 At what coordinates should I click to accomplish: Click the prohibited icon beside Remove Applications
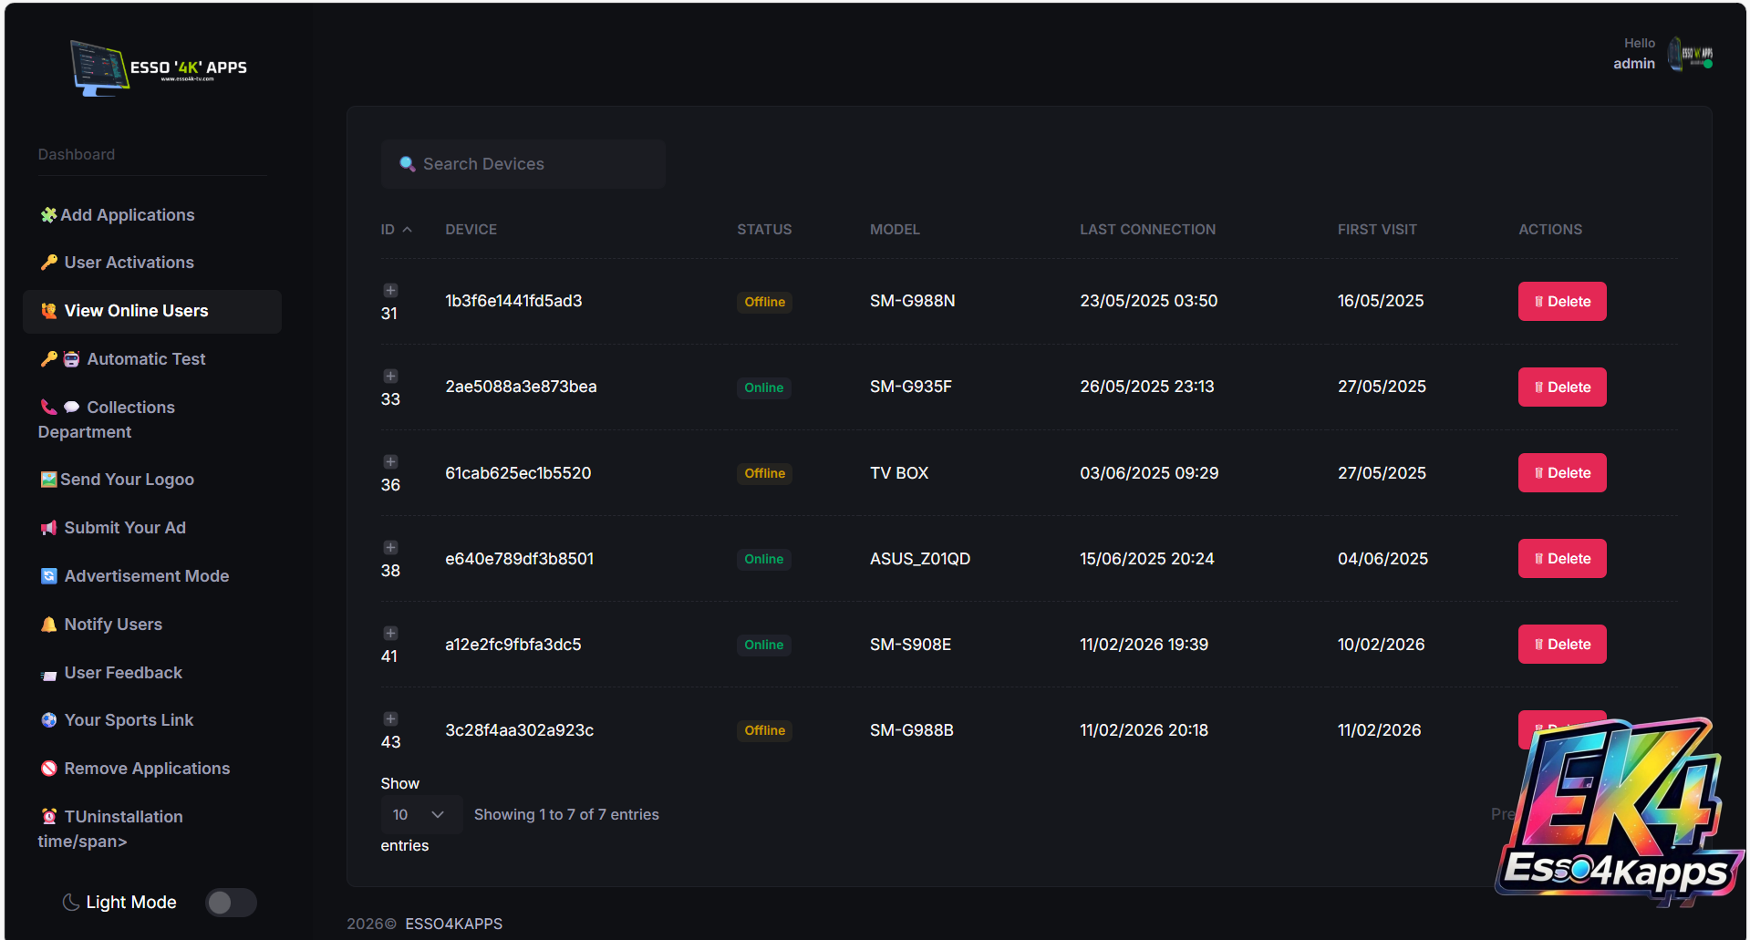(x=49, y=769)
